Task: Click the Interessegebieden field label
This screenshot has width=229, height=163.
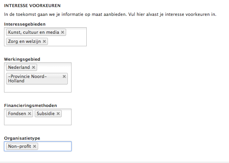Action: click(x=25, y=24)
